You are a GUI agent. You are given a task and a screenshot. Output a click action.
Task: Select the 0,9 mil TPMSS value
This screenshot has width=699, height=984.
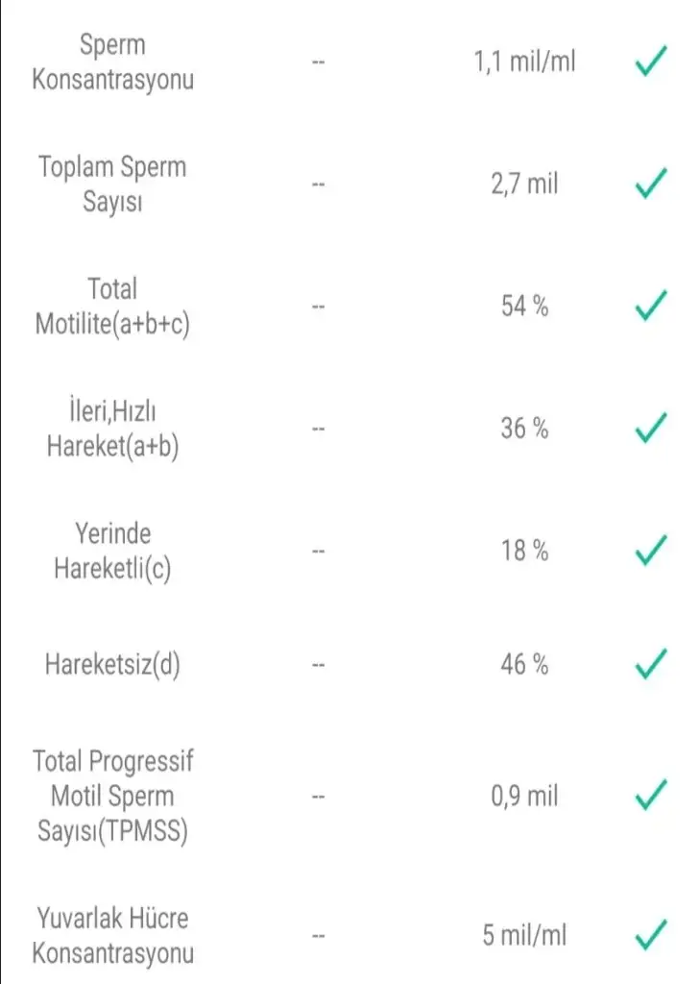[524, 796]
